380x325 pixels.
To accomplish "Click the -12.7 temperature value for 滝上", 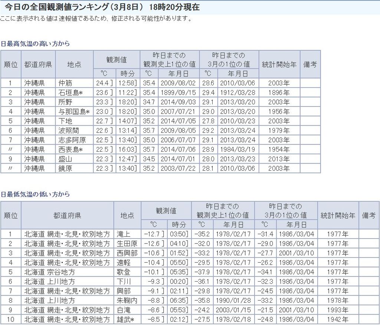I will (x=154, y=234).
